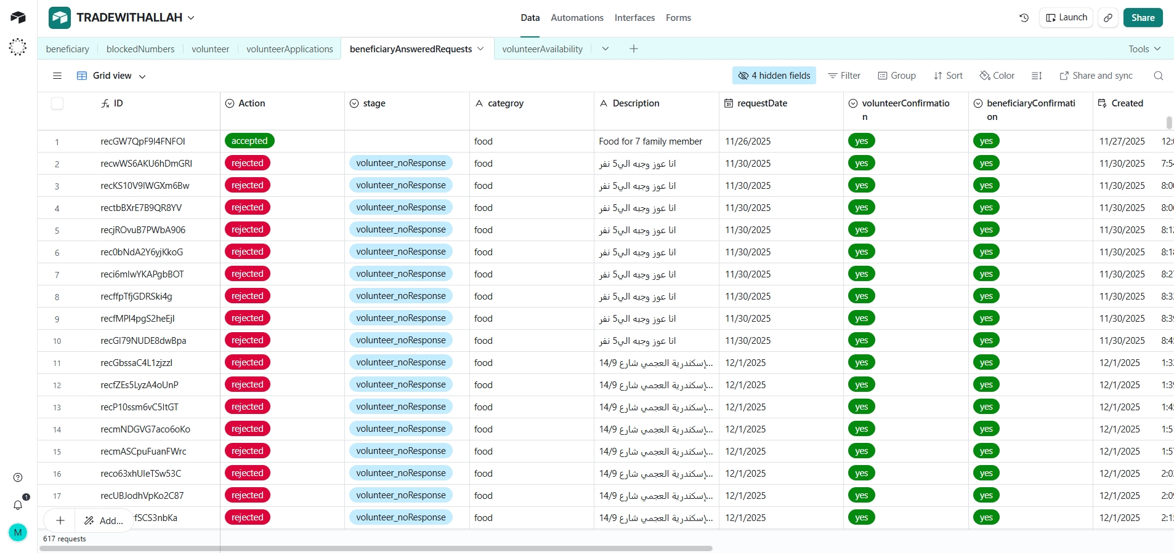Open the blockedNumbers table tab
Screen dimensions: 1174x553
(x=140, y=49)
